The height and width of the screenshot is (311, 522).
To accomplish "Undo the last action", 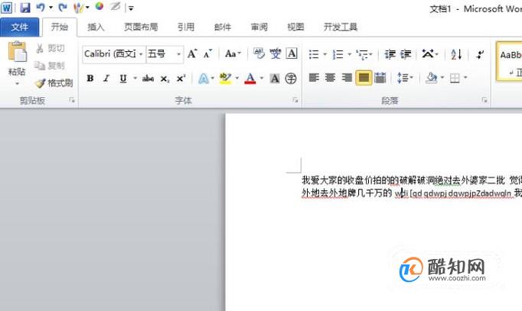I will (x=41, y=8).
